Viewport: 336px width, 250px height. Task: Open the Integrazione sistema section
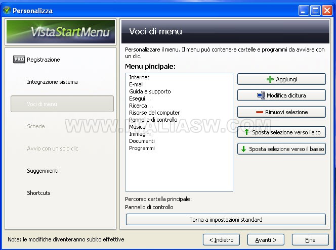point(52,82)
